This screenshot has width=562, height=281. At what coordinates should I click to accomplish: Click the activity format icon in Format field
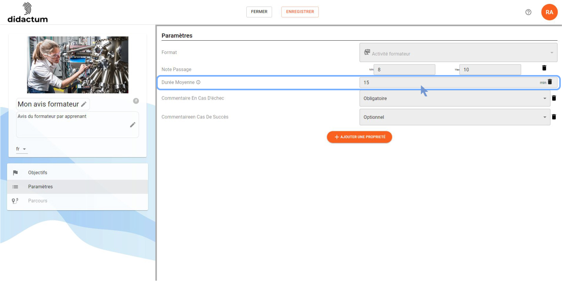pyautogui.click(x=367, y=52)
